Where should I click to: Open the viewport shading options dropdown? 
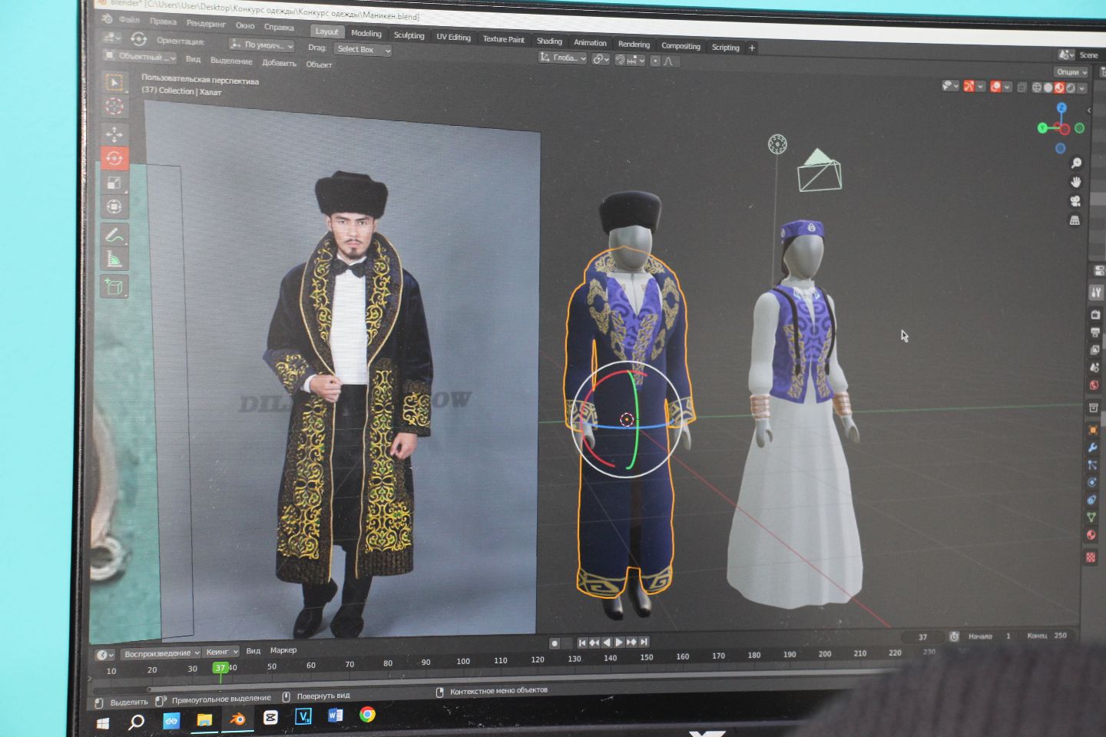(1081, 86)
